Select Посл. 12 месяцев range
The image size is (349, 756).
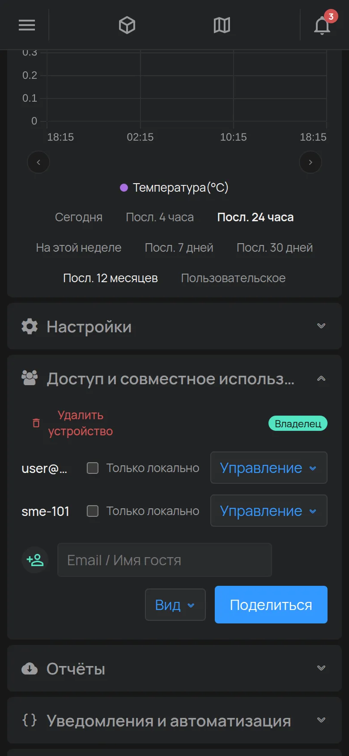point(111,278)
